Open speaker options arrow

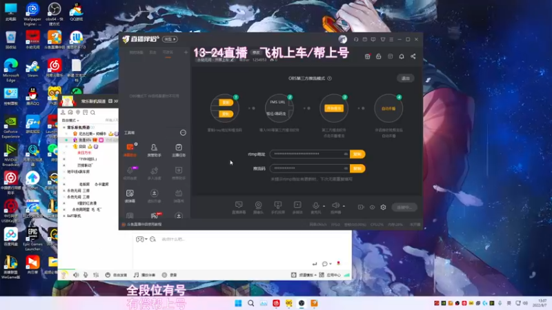[344, 206]
